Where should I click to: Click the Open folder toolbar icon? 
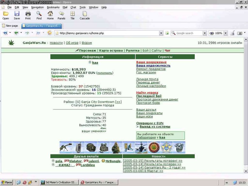[x=6, y=14]
